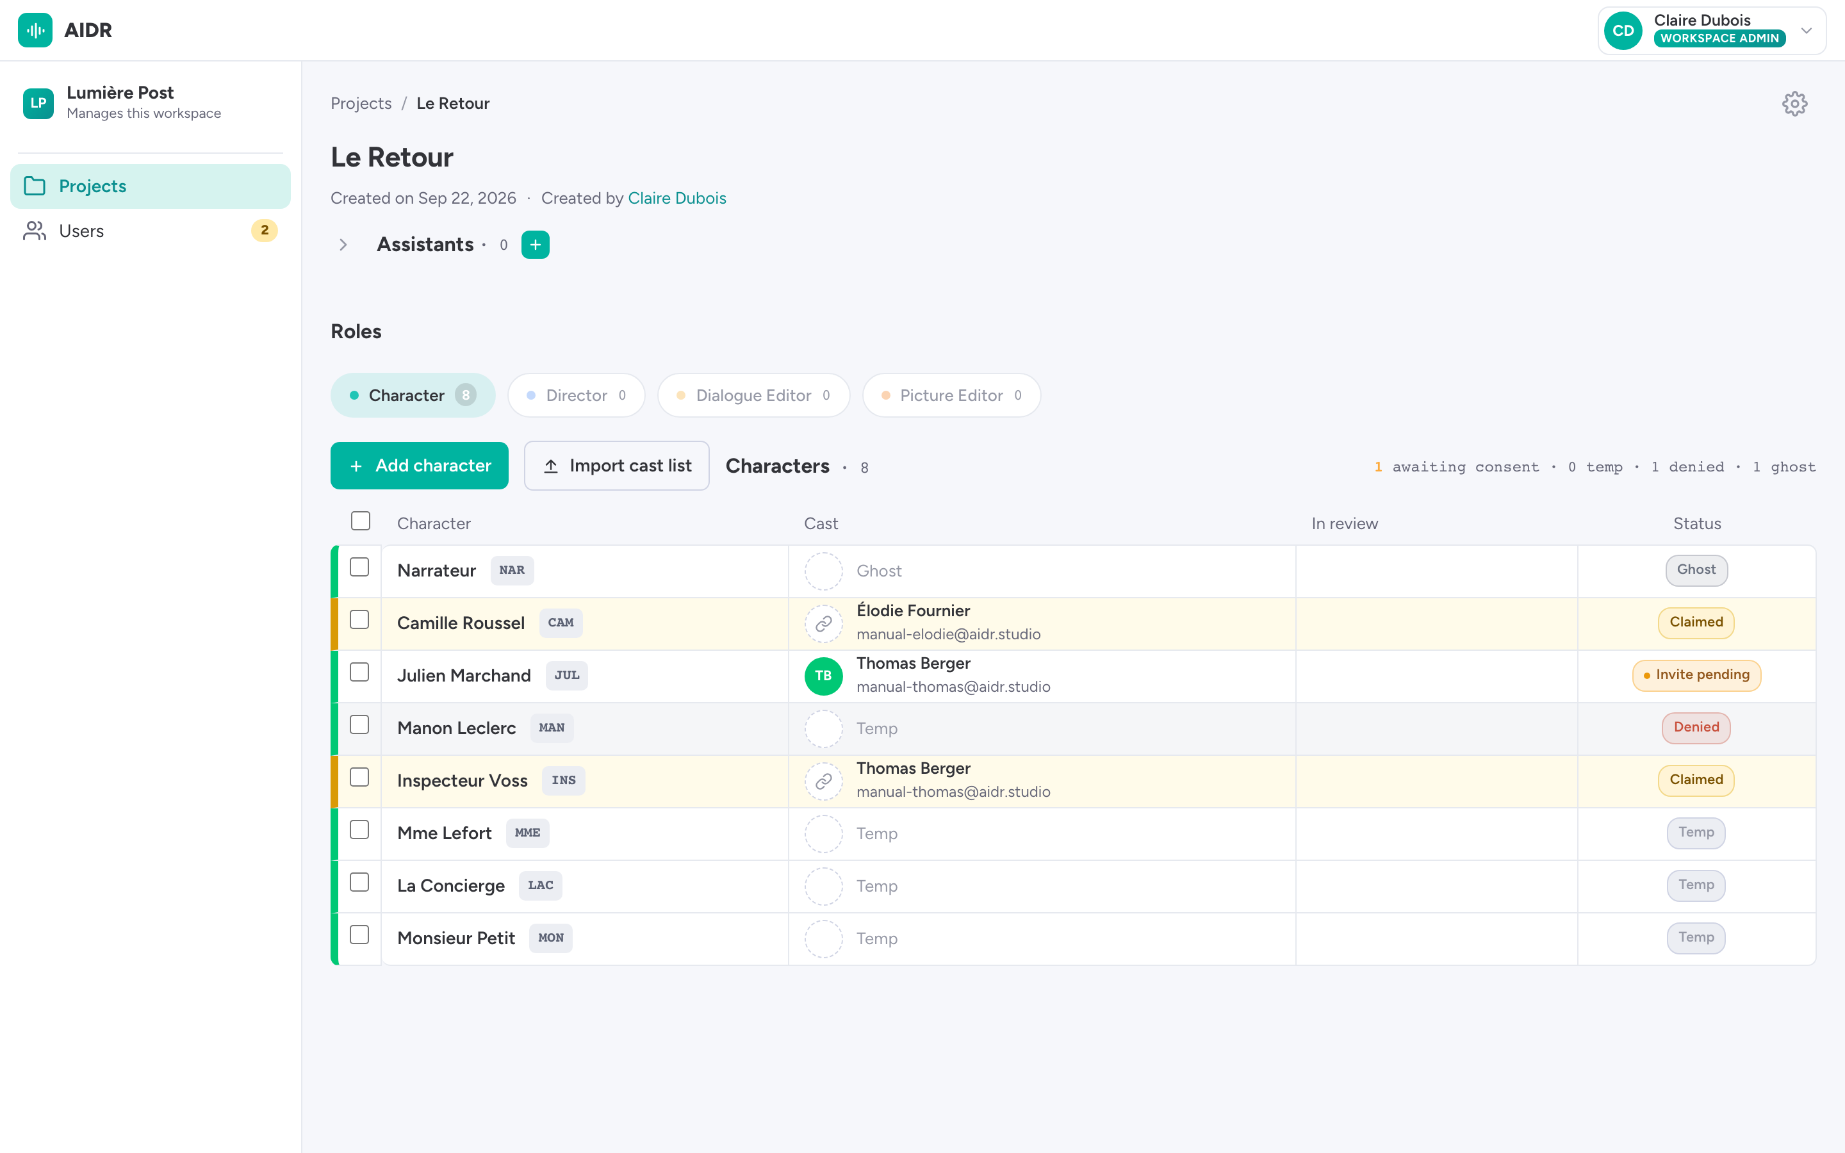Select the Manon Leclerc checkbox
Image resolution: width=1845 pixels, height=1153 pixels.
pos(359,724)
